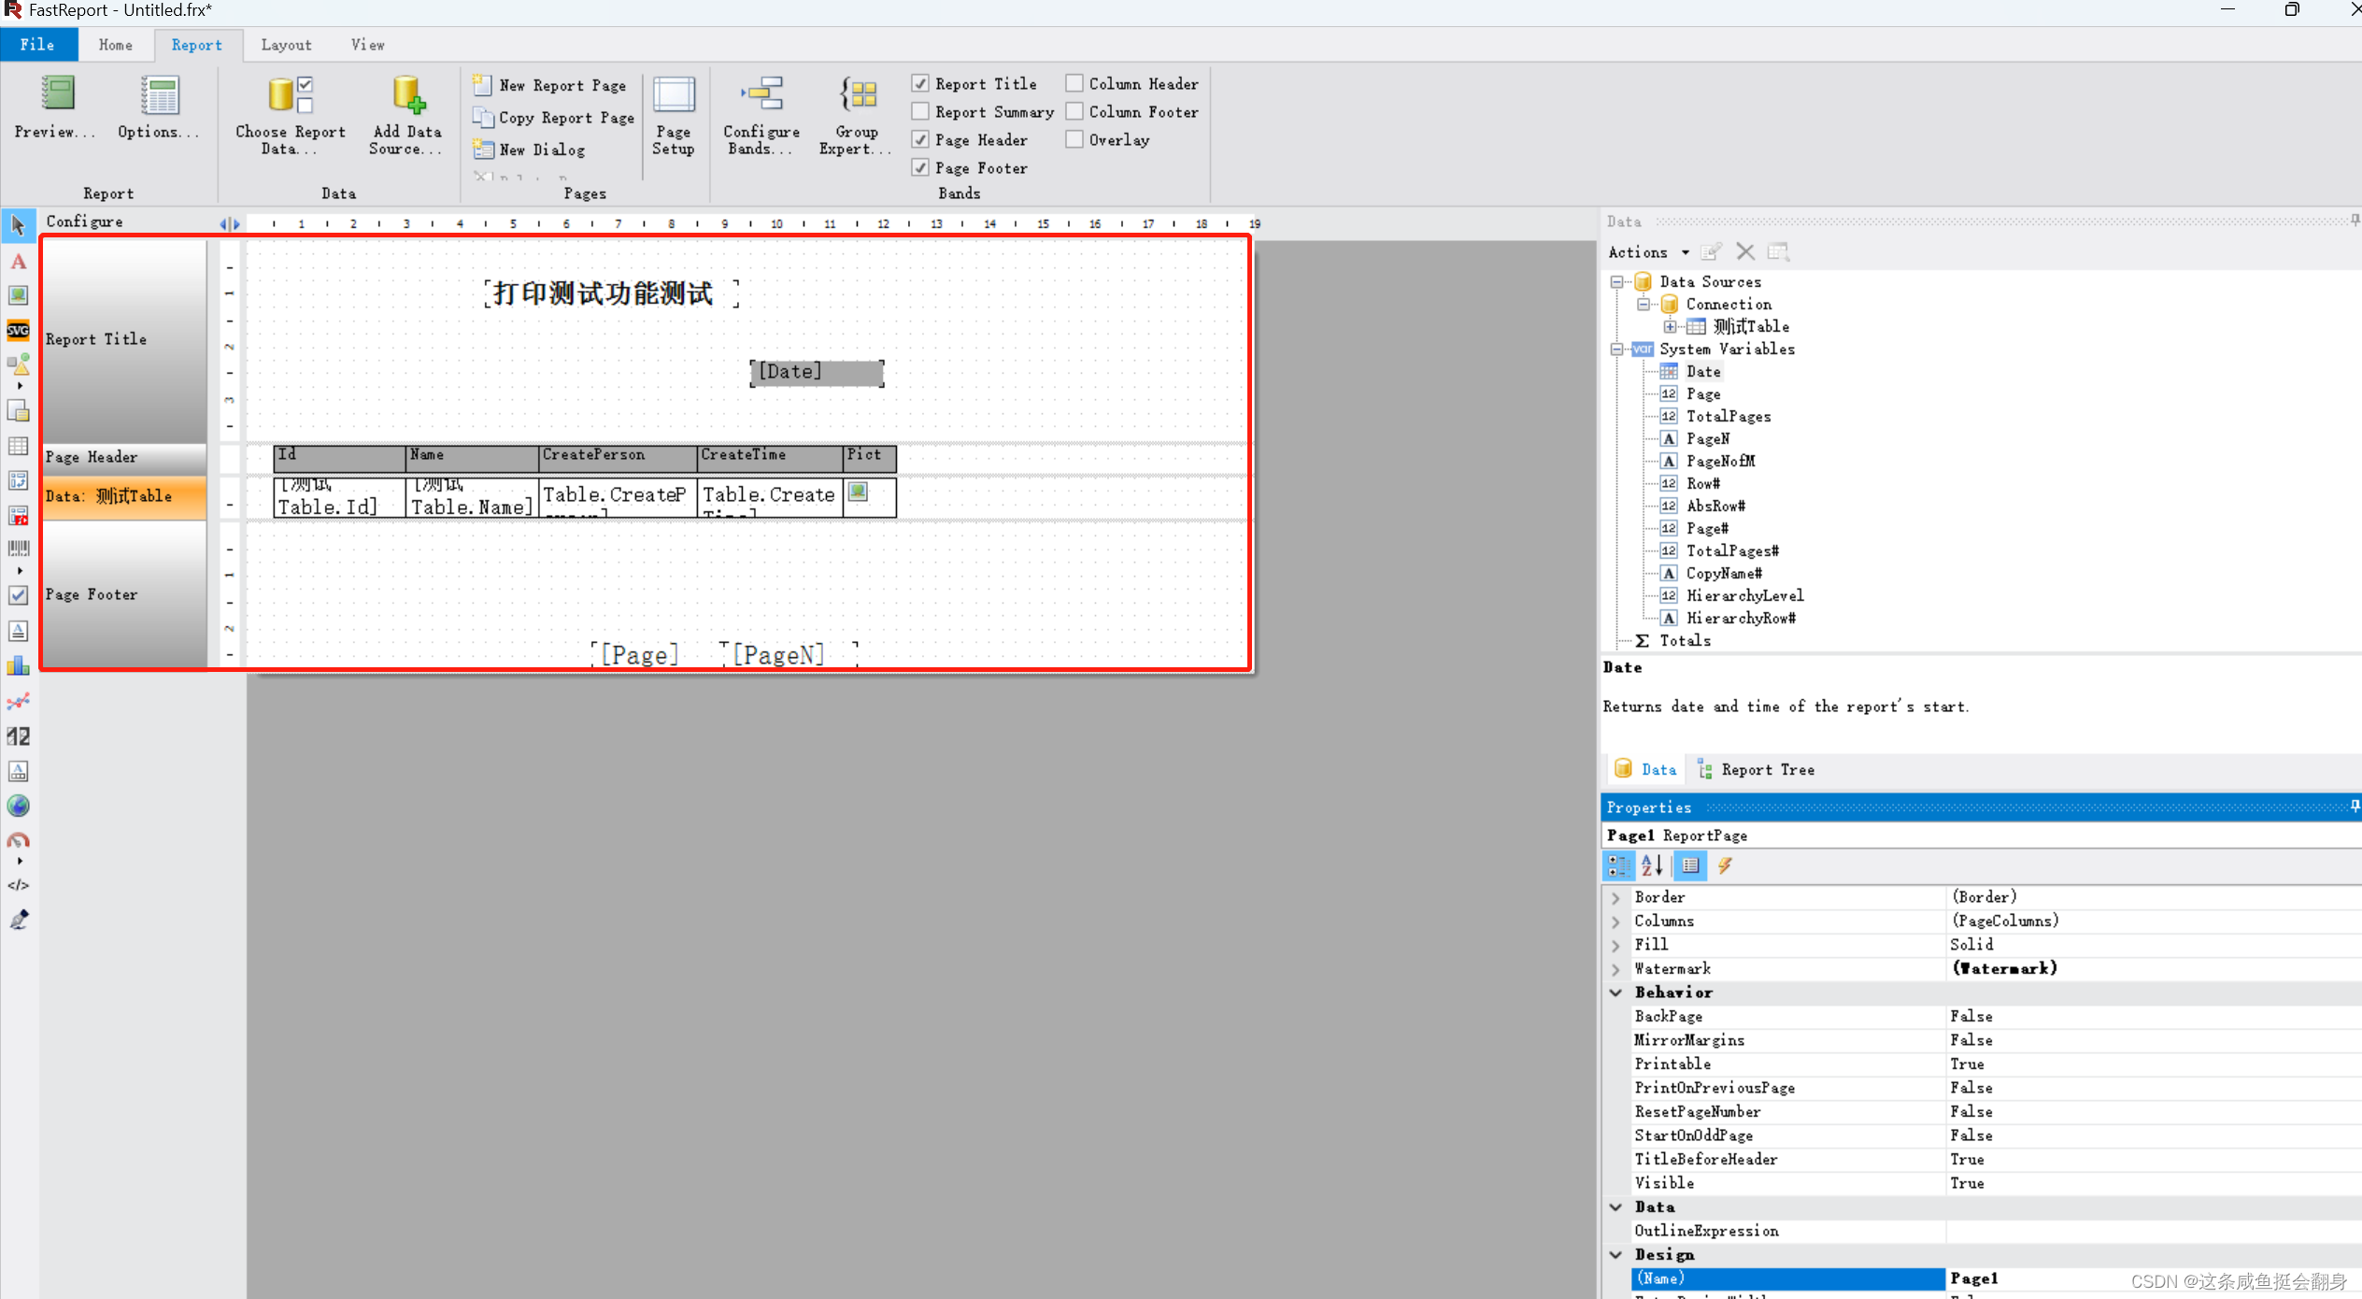Disable the Page Header band
The image size is (2362, 1299).
point(920,139)
